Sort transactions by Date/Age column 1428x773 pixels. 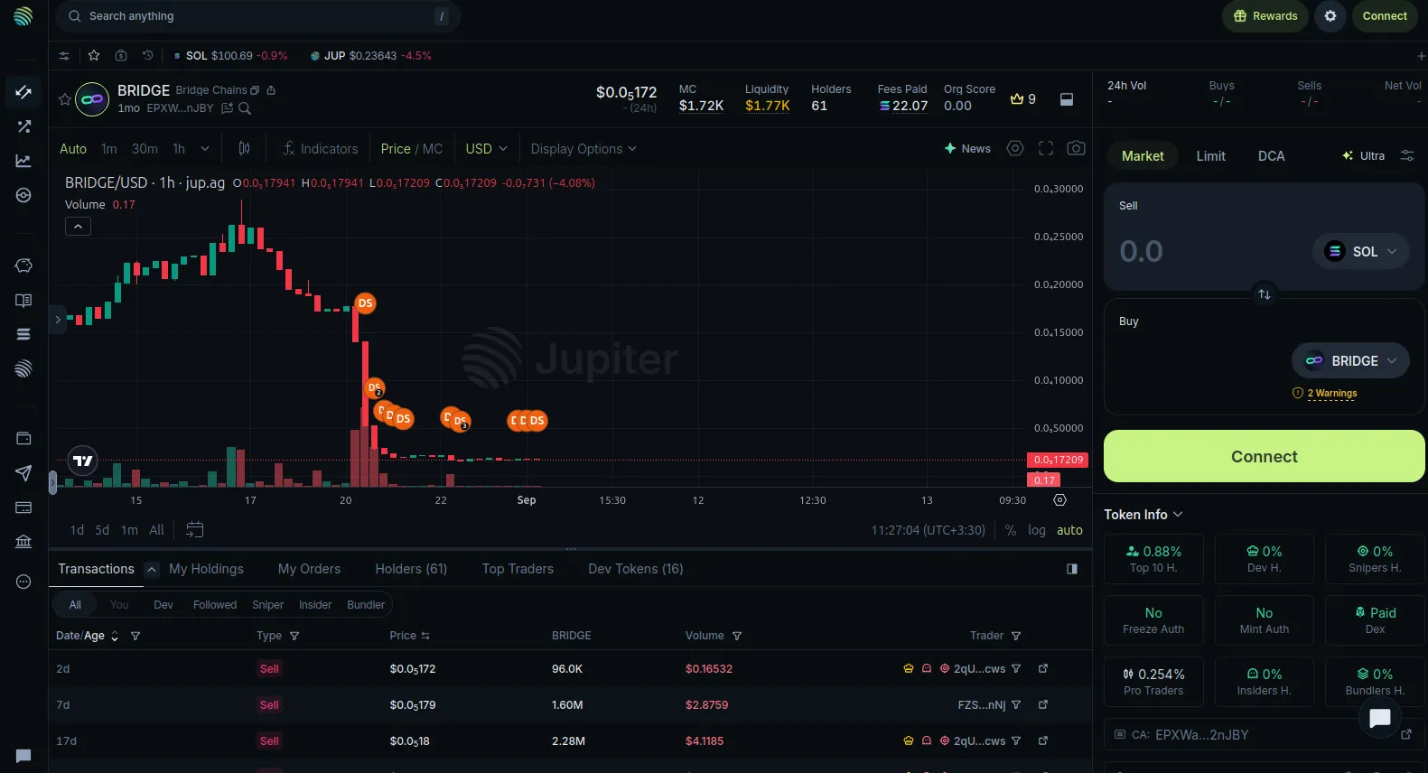tap(88, 636)
